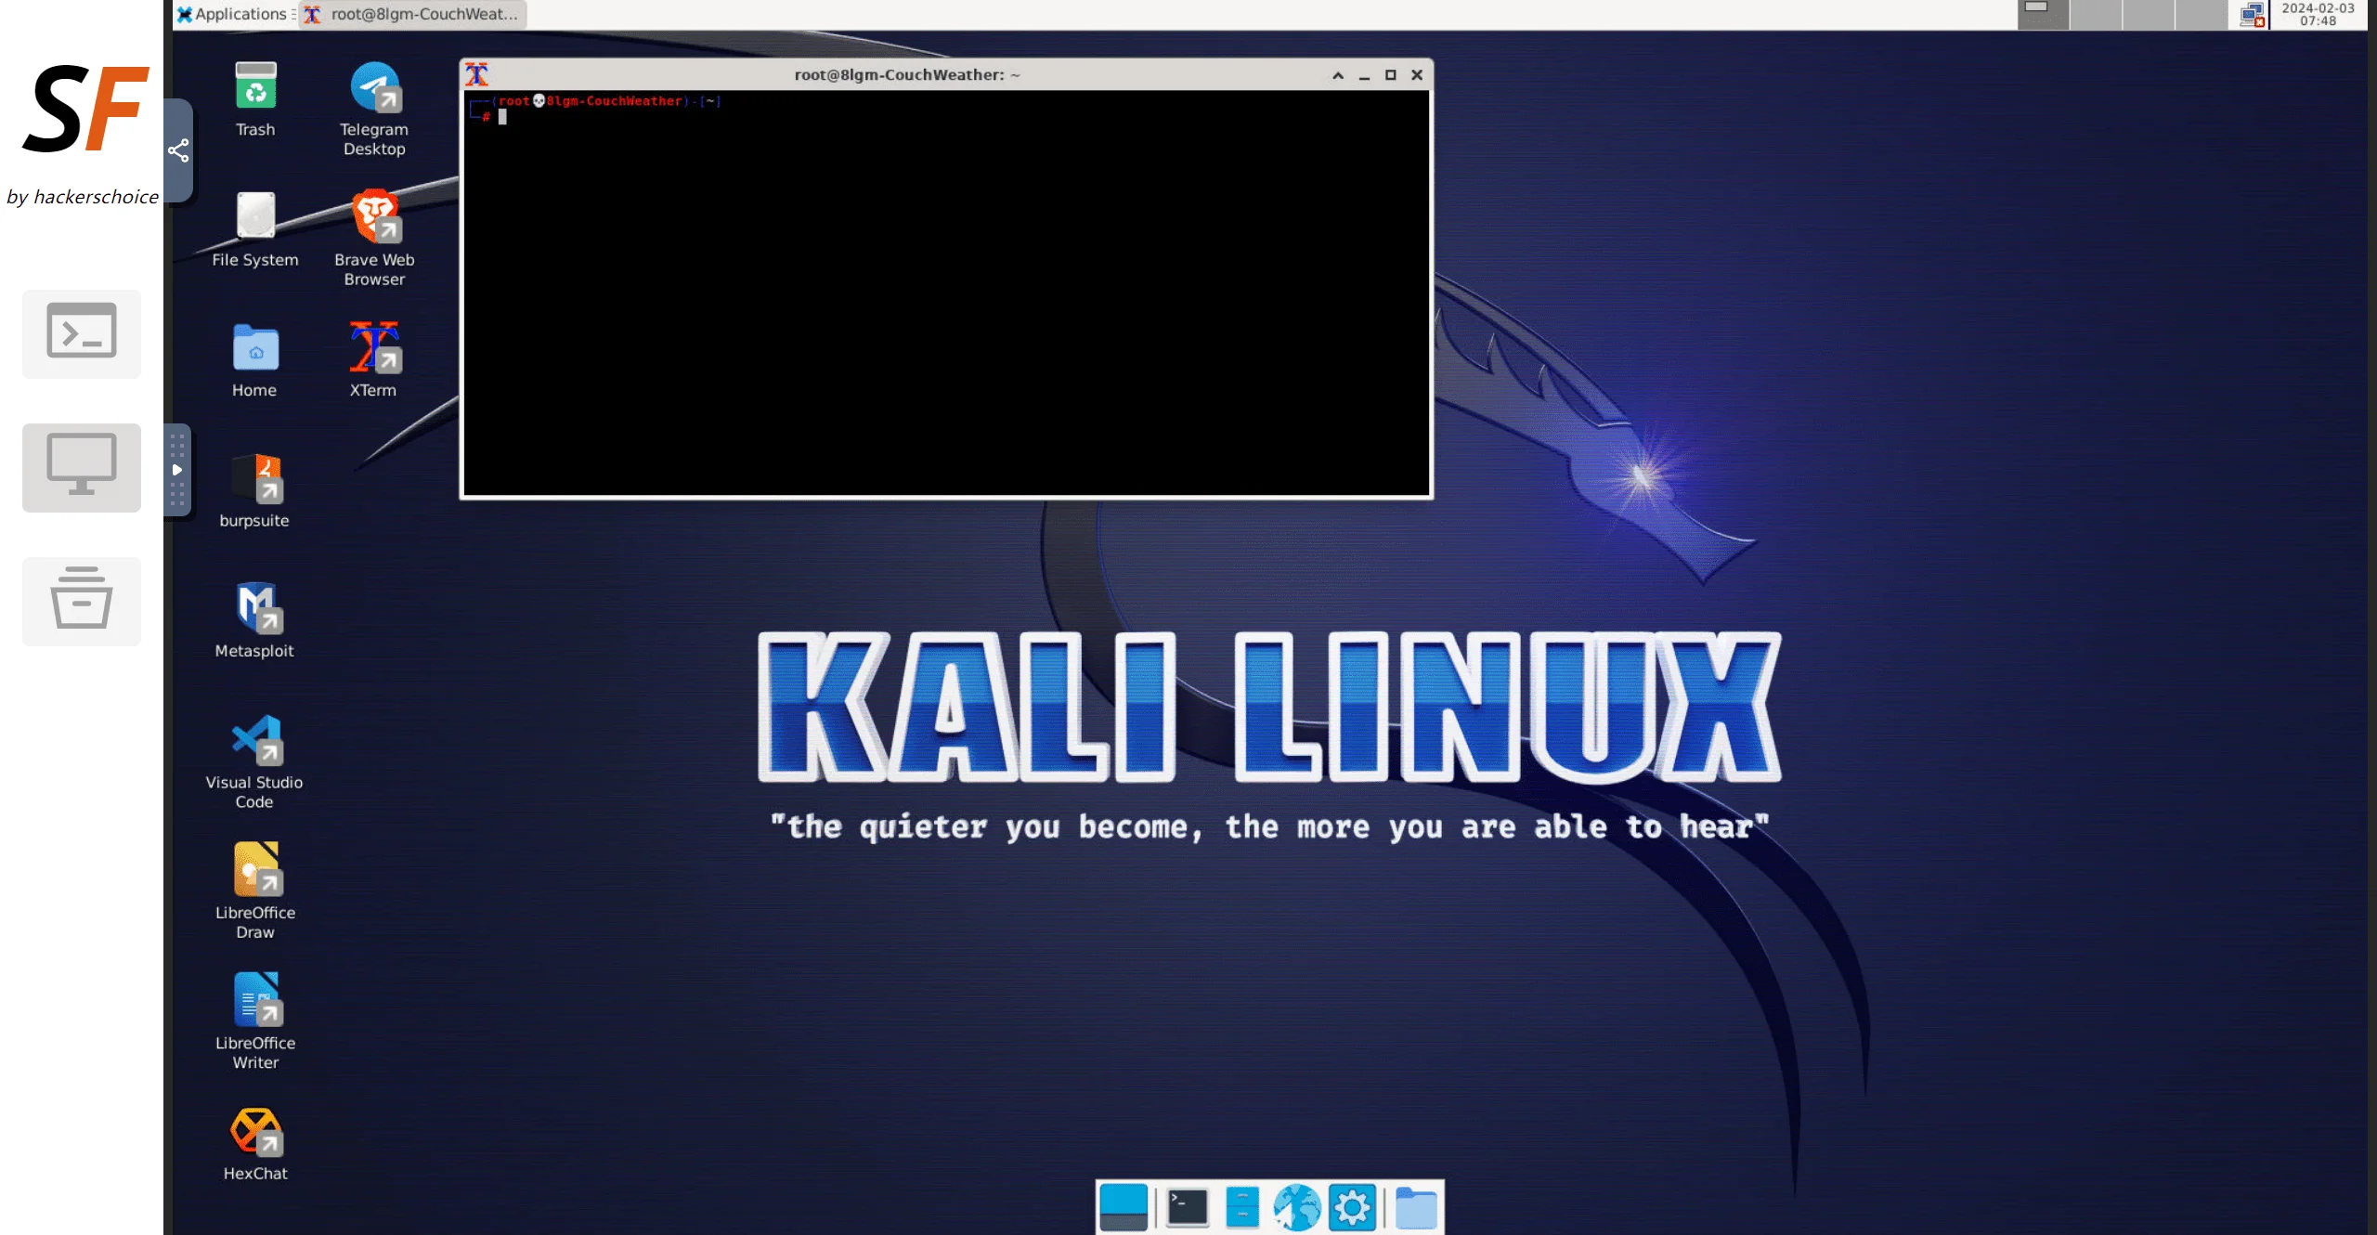Expand the collapsed sidebar handle with the play arrow
The width and height of the screenshot is (2377, 1235).
coord(177,470)
